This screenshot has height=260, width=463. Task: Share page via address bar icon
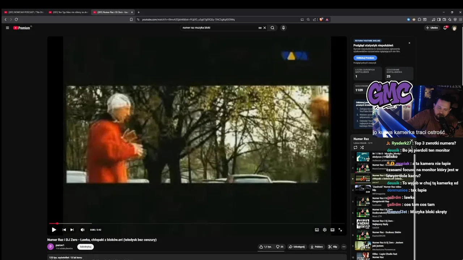(x=314, y=19)
